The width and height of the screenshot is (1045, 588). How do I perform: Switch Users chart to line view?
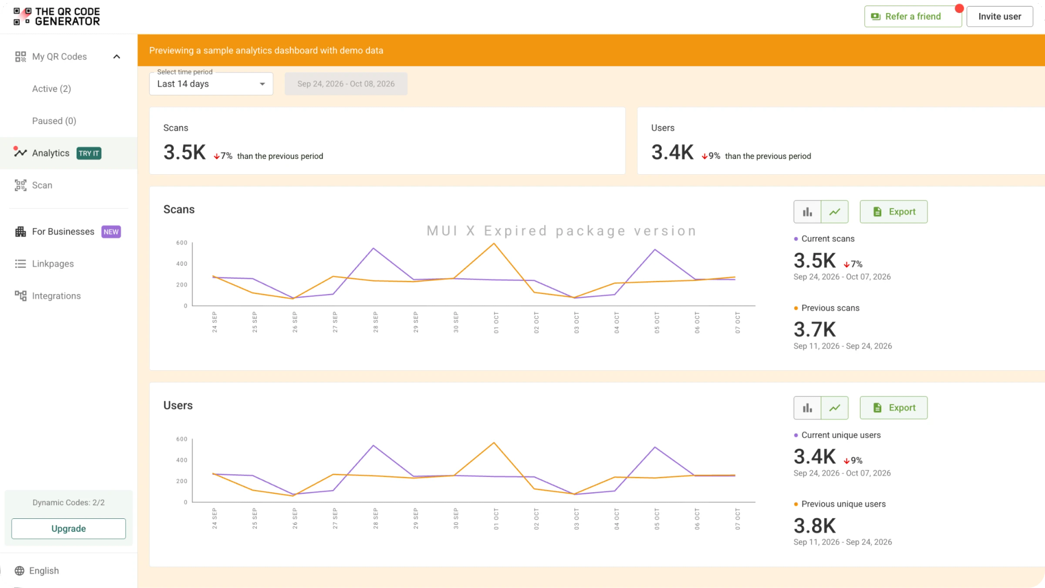(835, 408)
